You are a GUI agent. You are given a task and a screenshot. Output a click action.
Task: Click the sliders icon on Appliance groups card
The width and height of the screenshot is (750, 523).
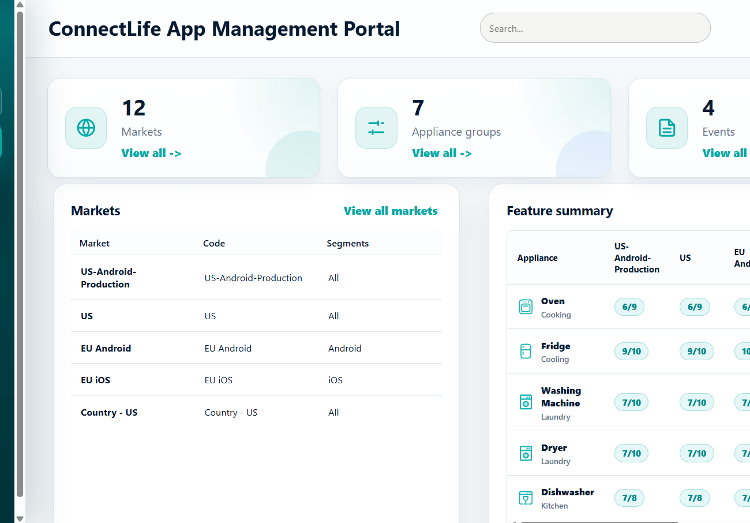tap(376, 128)
